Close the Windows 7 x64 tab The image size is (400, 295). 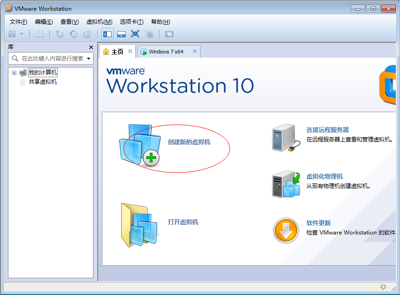[x=195, y=51]
